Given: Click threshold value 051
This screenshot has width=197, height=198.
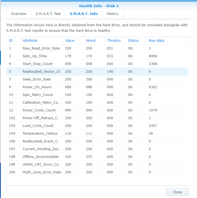Looking at the screenshot, I should (110, 48).
